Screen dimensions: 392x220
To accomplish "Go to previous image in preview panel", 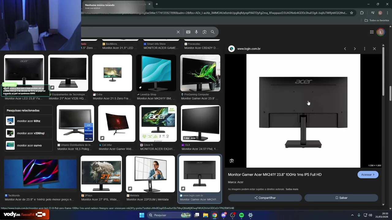I will click(x=345, y=49).
